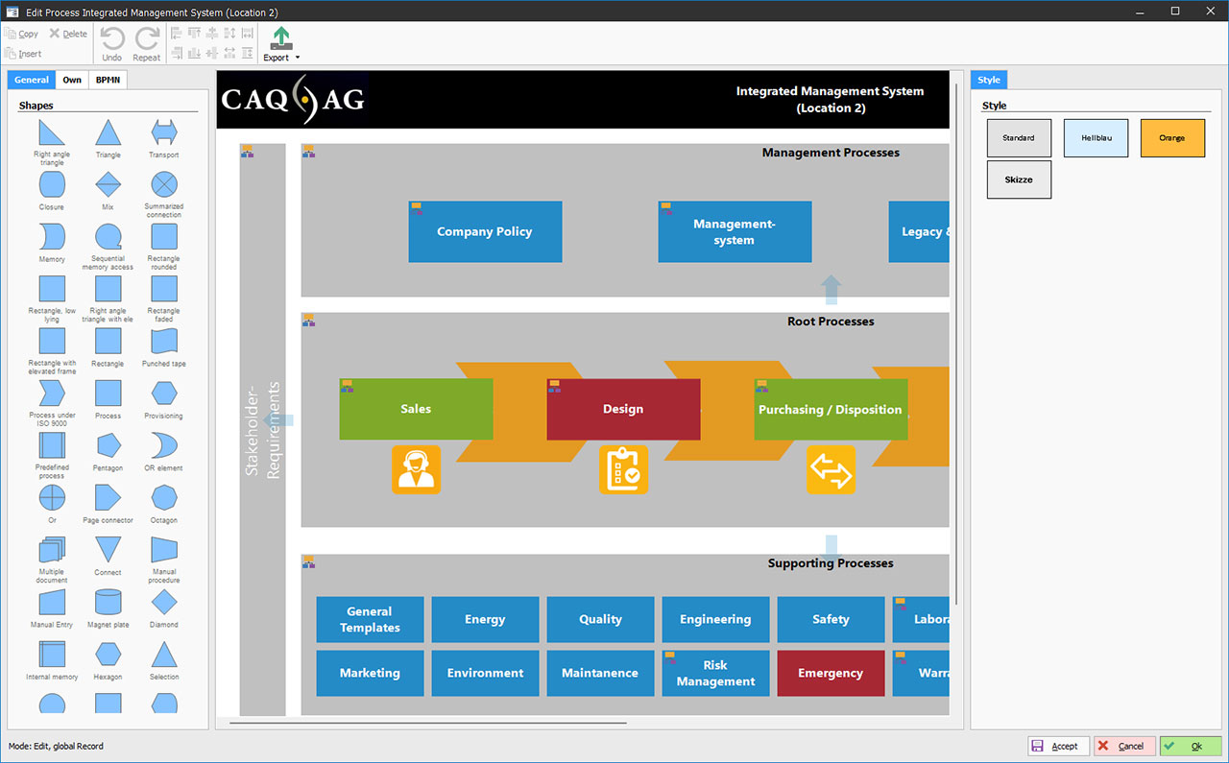Click the Cancel button
The width and height of the screenshot is (1229, 763).
click(x=1123, y=746)
